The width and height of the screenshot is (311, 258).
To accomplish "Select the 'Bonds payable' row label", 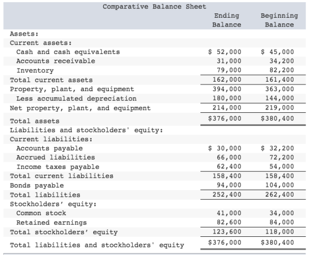I will 37,186.
